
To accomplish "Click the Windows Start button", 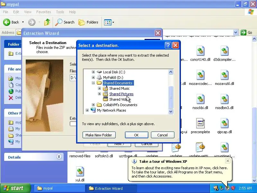I will (15, 188).
